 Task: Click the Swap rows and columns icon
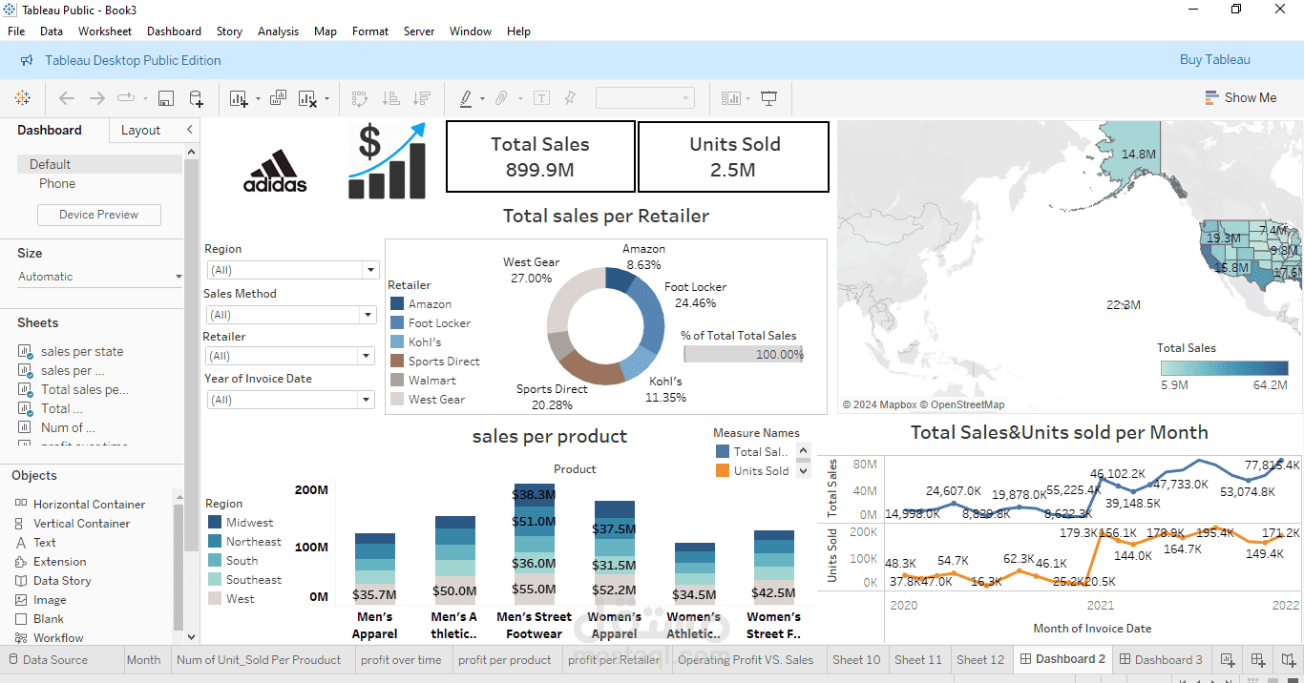pyautogui.click(x=360, y=98)
